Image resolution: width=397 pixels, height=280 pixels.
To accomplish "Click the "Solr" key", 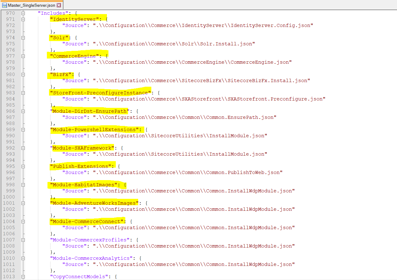I will pos(59,38).
